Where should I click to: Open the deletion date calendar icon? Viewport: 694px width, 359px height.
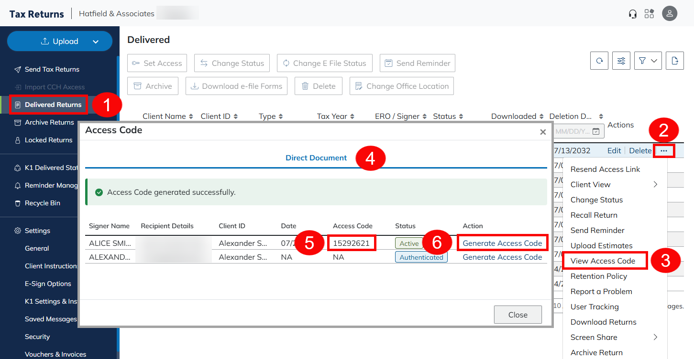click(595, 131)
